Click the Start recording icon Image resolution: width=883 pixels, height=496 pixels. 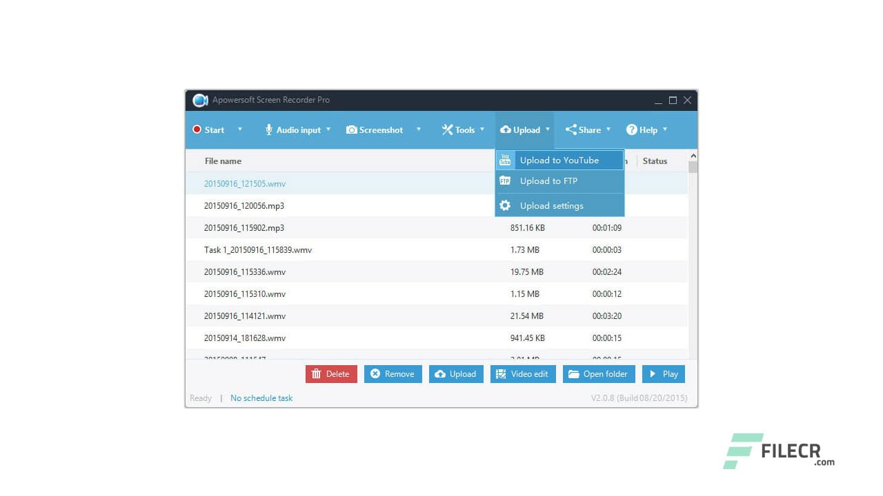tap(197, 130)
